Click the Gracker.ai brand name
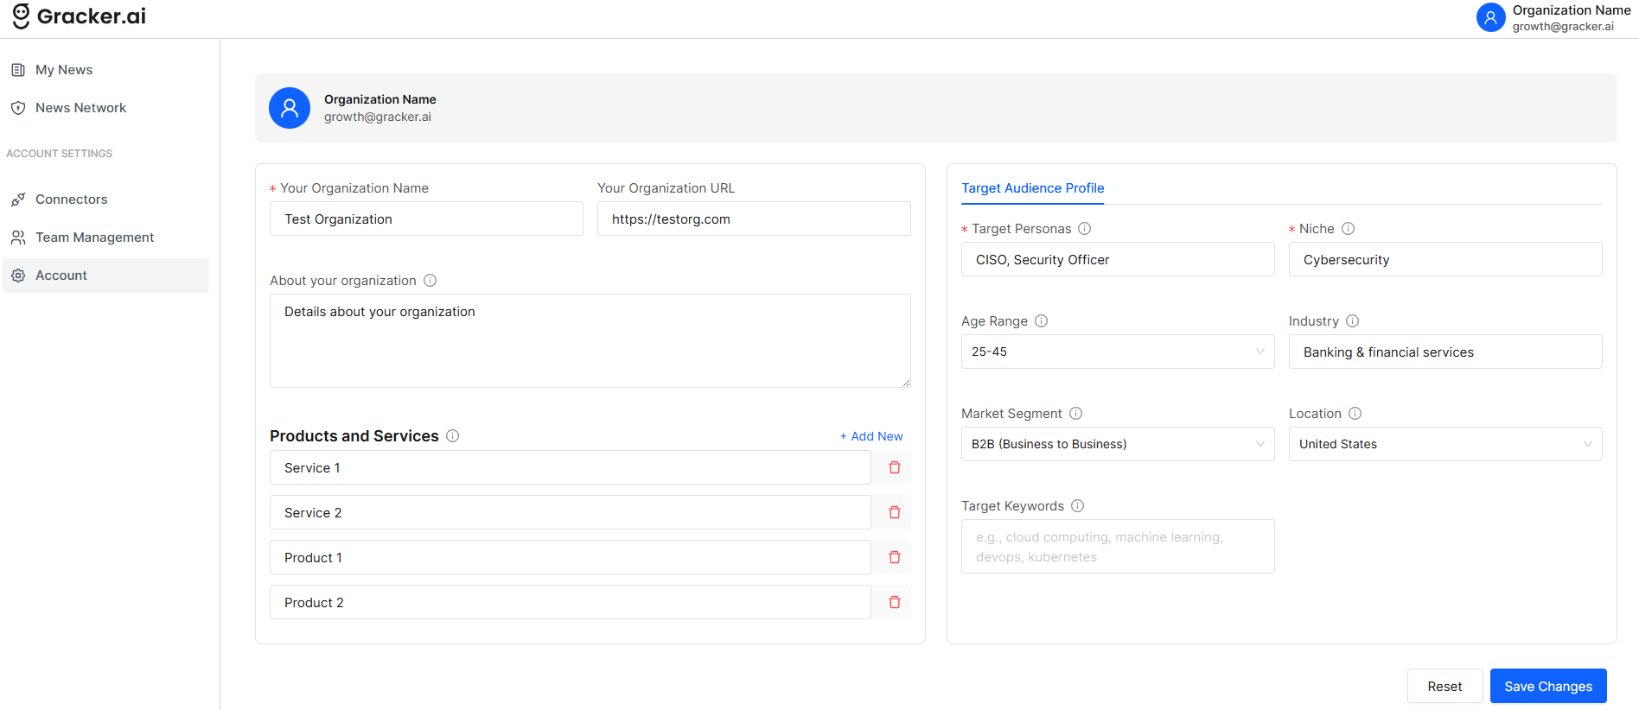Viewport: 1639px width, 710px height. [92, 16]
